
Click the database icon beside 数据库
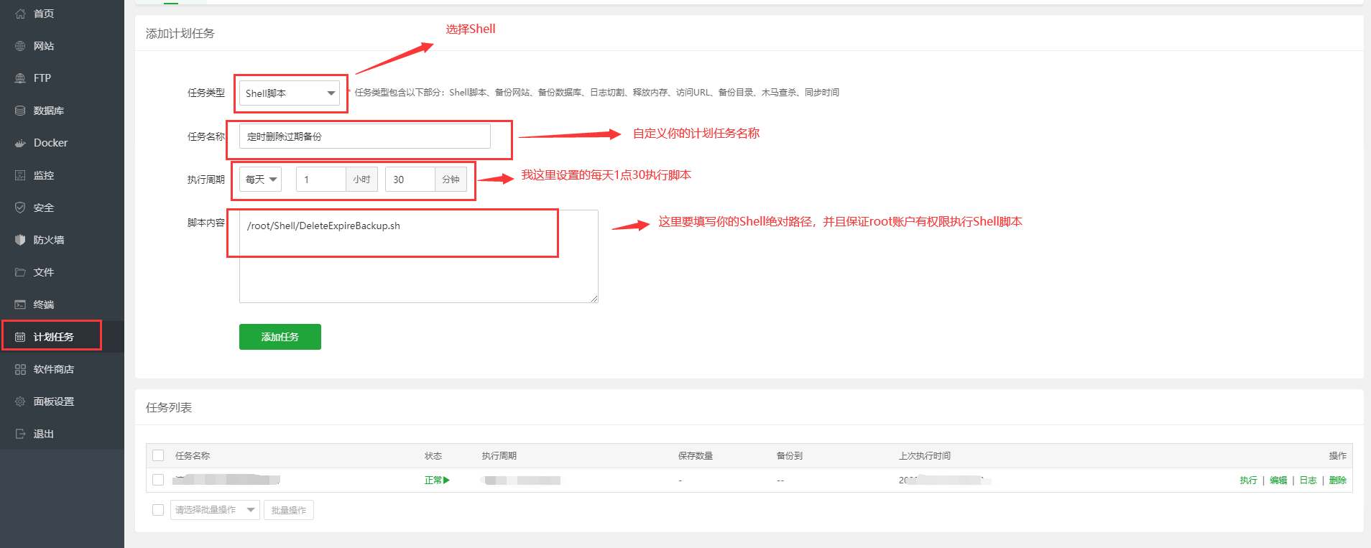click(x=20, y=111)
